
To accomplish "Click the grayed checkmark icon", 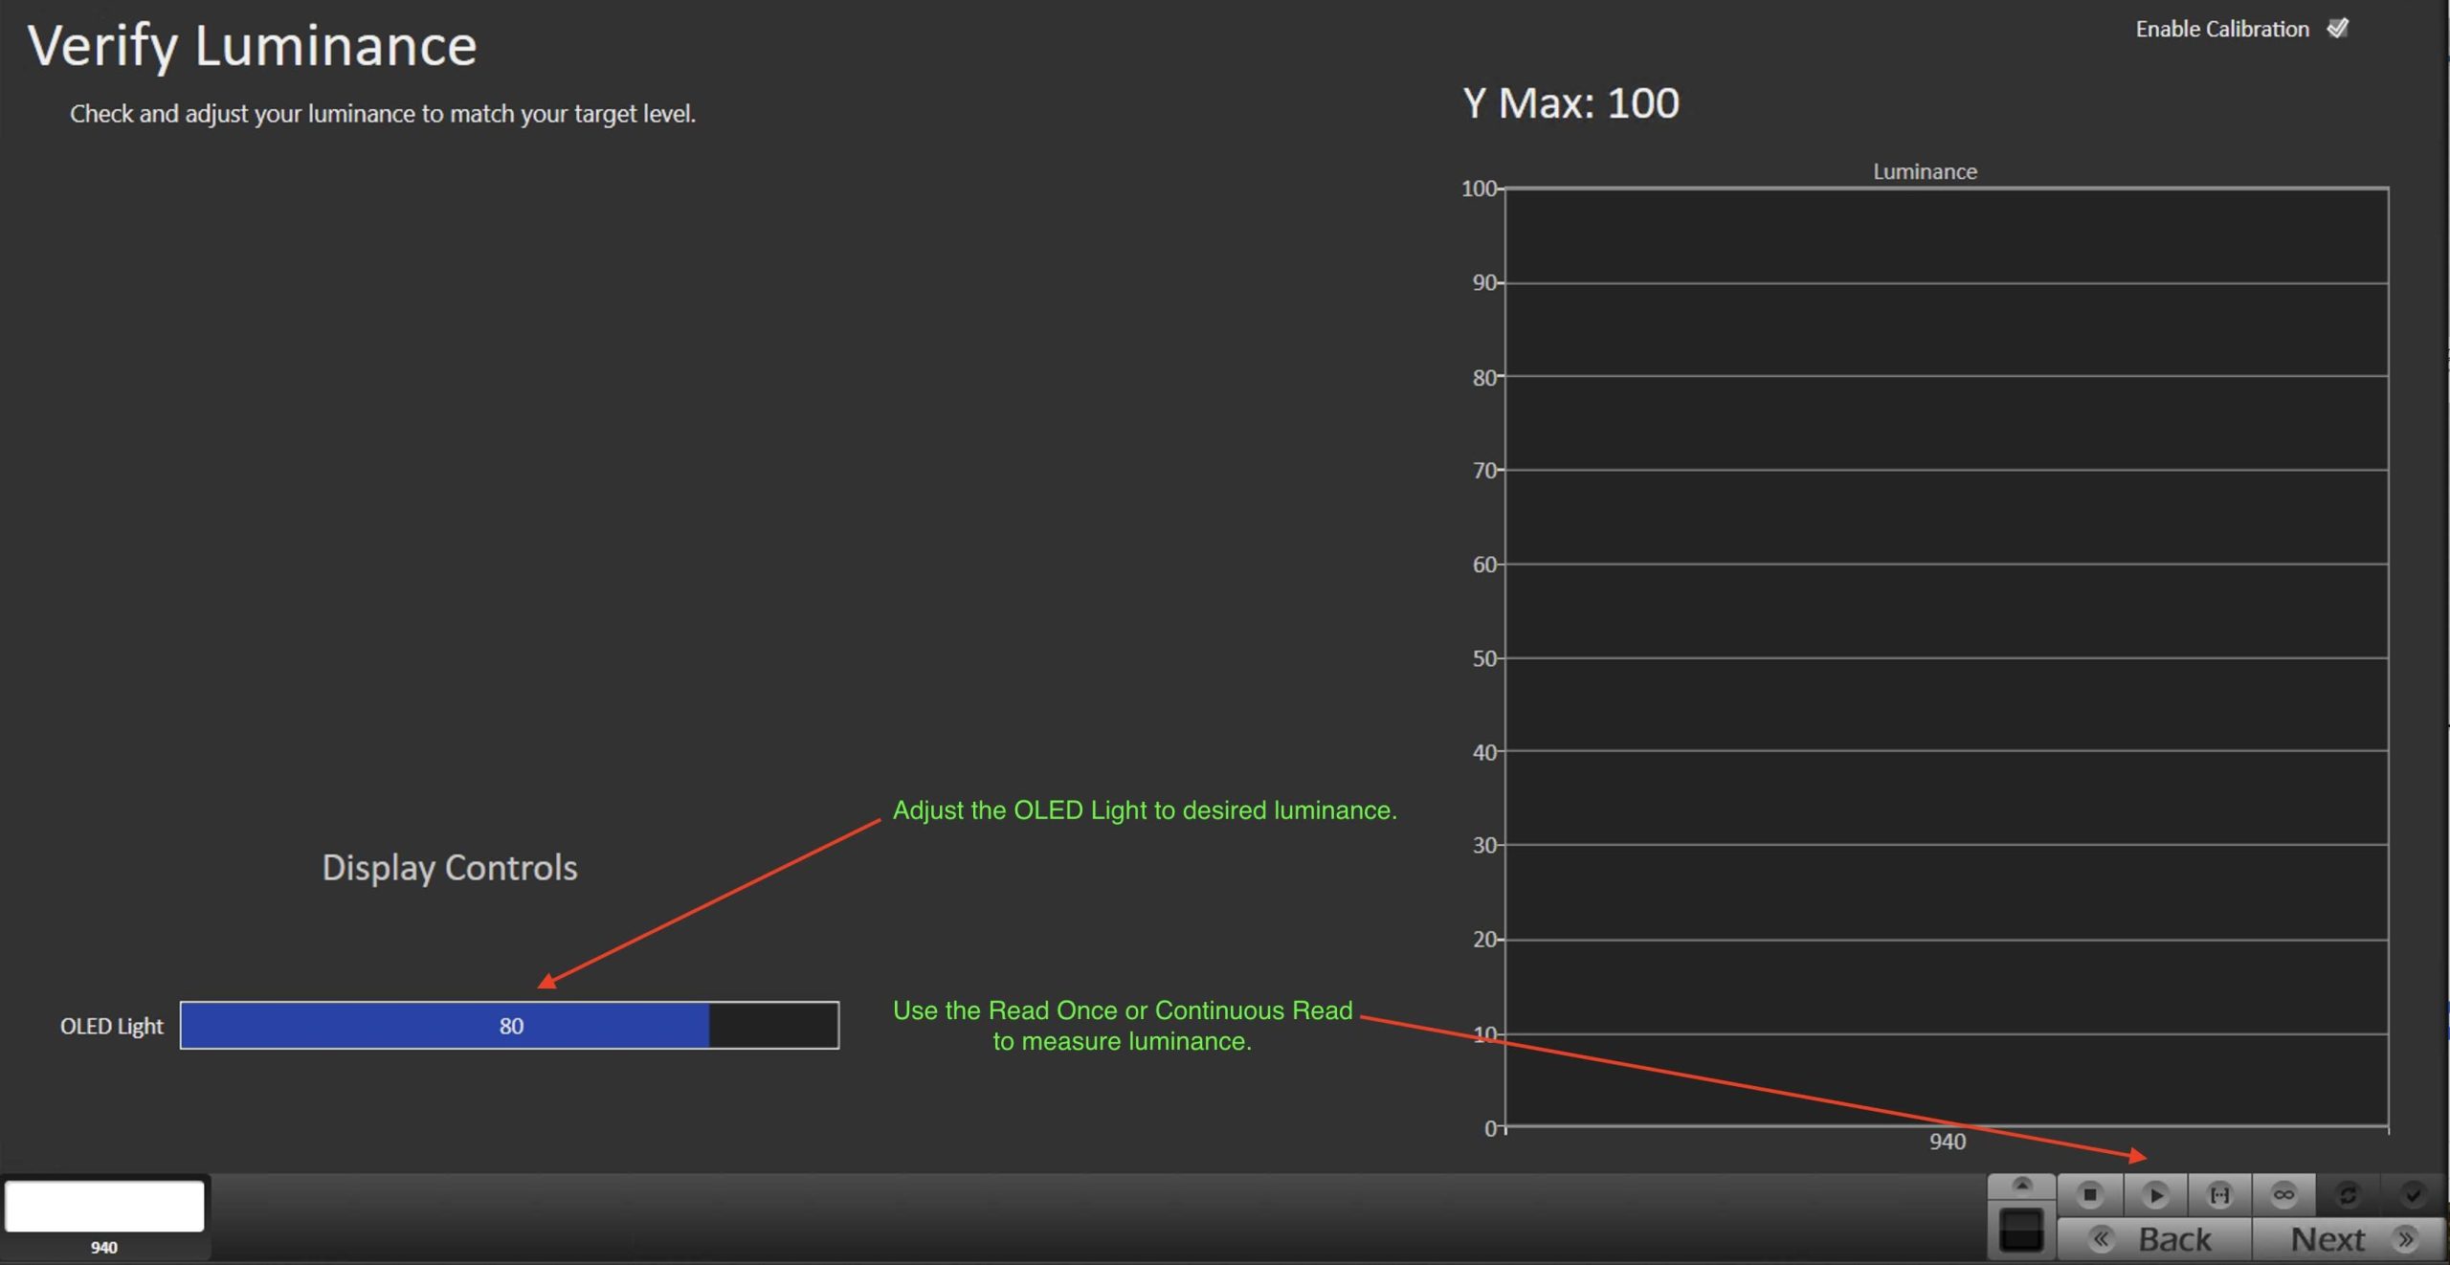I will (2413, 1194).
